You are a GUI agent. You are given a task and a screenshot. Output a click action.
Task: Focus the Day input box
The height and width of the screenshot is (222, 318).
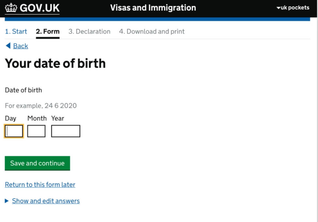click(x=14, y=131)
